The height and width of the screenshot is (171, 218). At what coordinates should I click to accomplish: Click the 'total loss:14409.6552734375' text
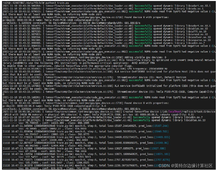(118, 137)
